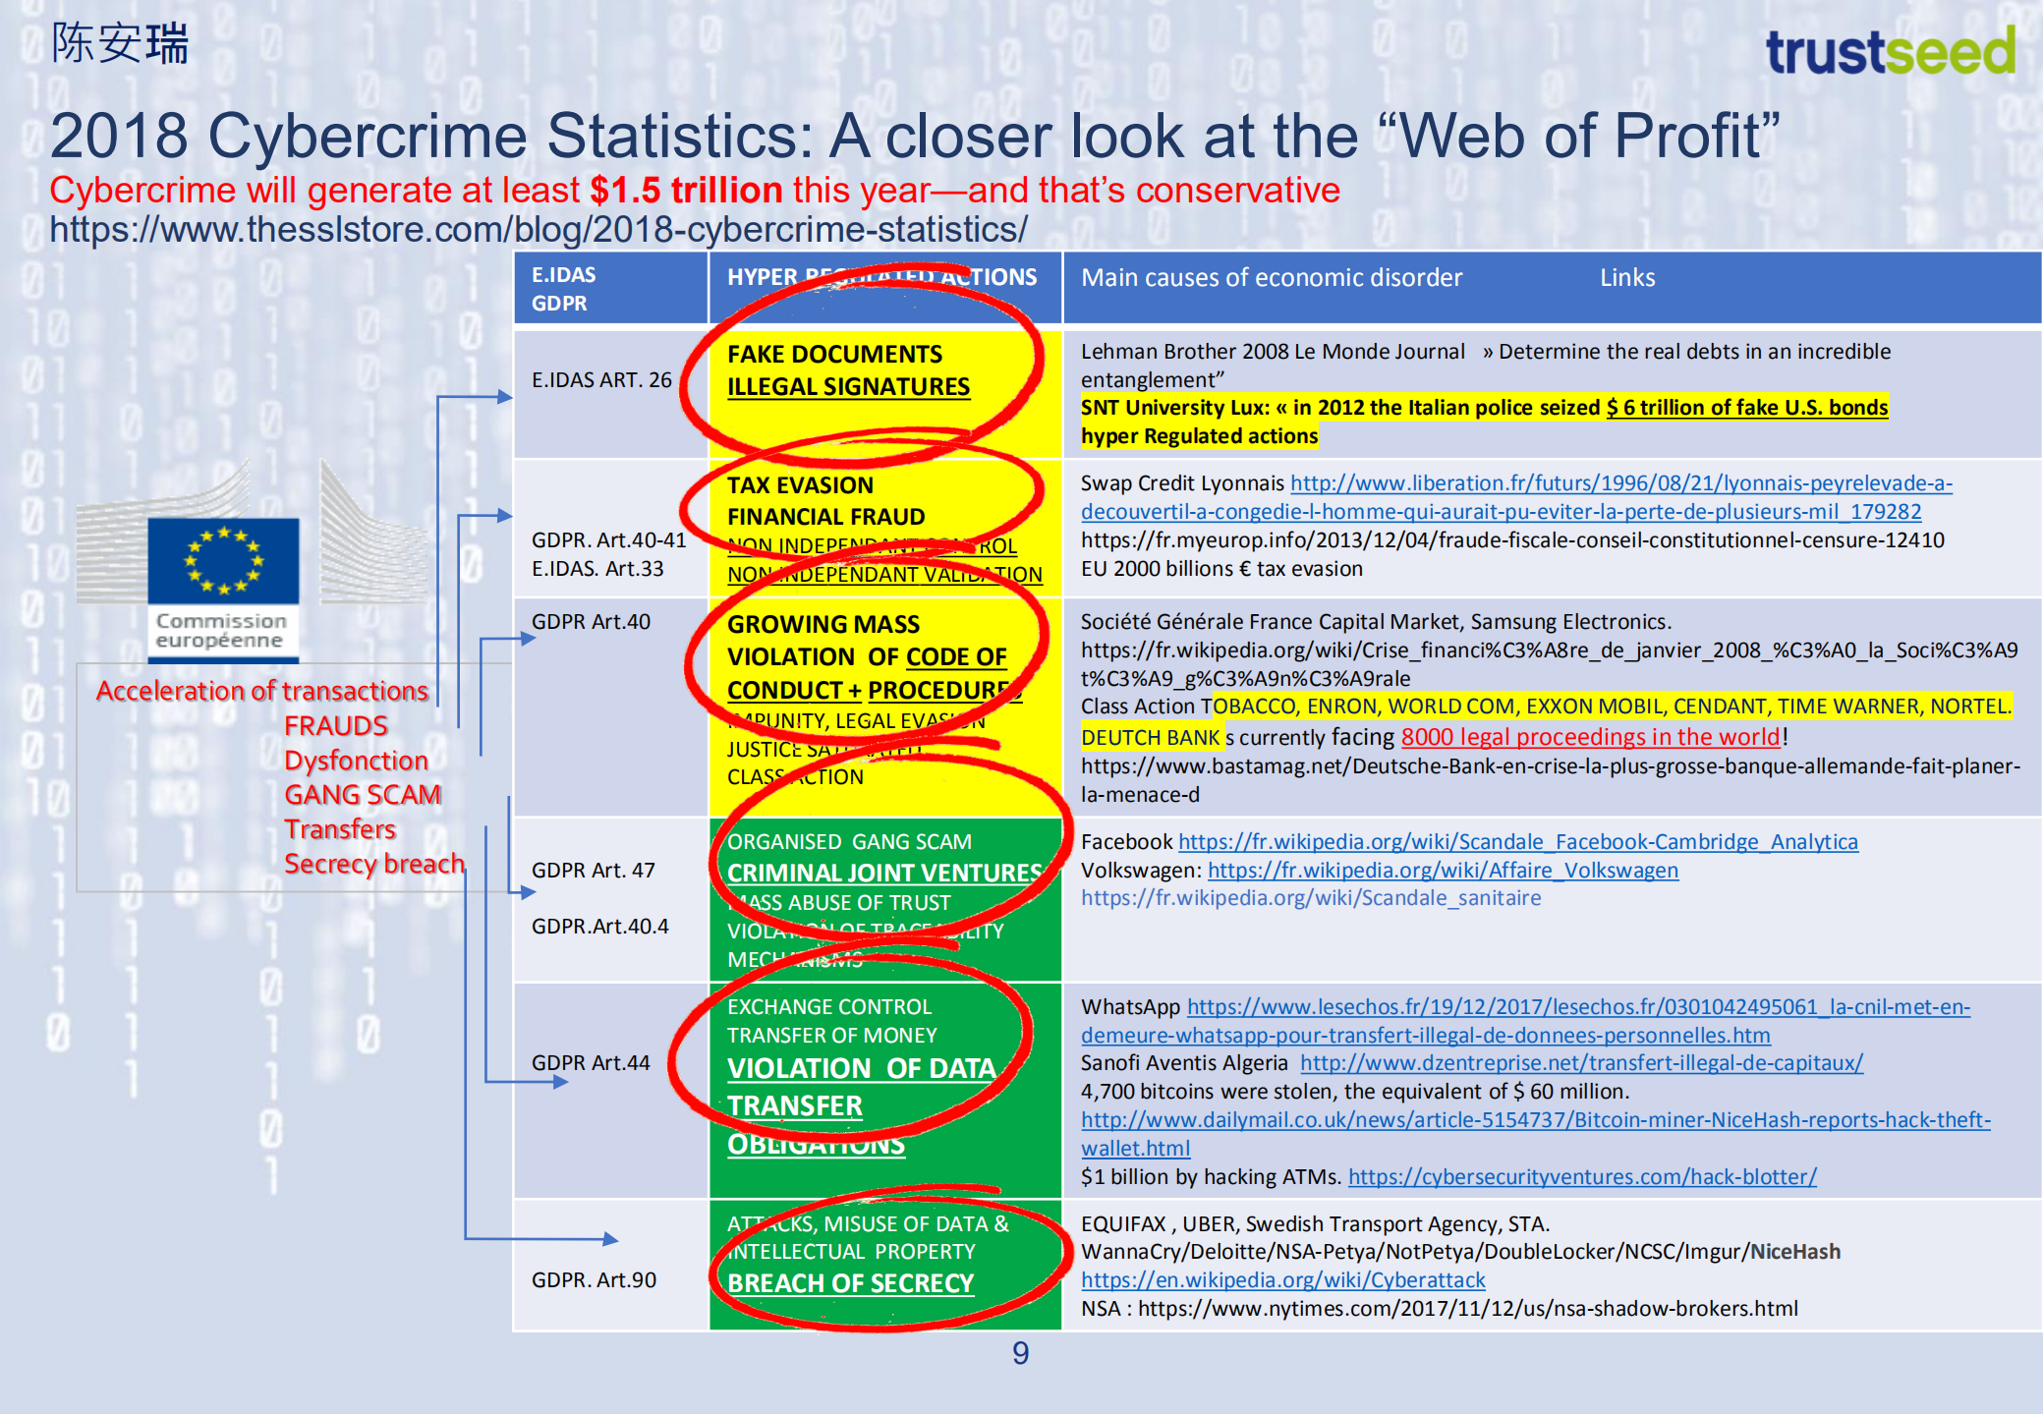Open the Volkswagen affair Wikipedia link
The width and height of the screenshot is (2043, 1414).
pos(1442,871)
